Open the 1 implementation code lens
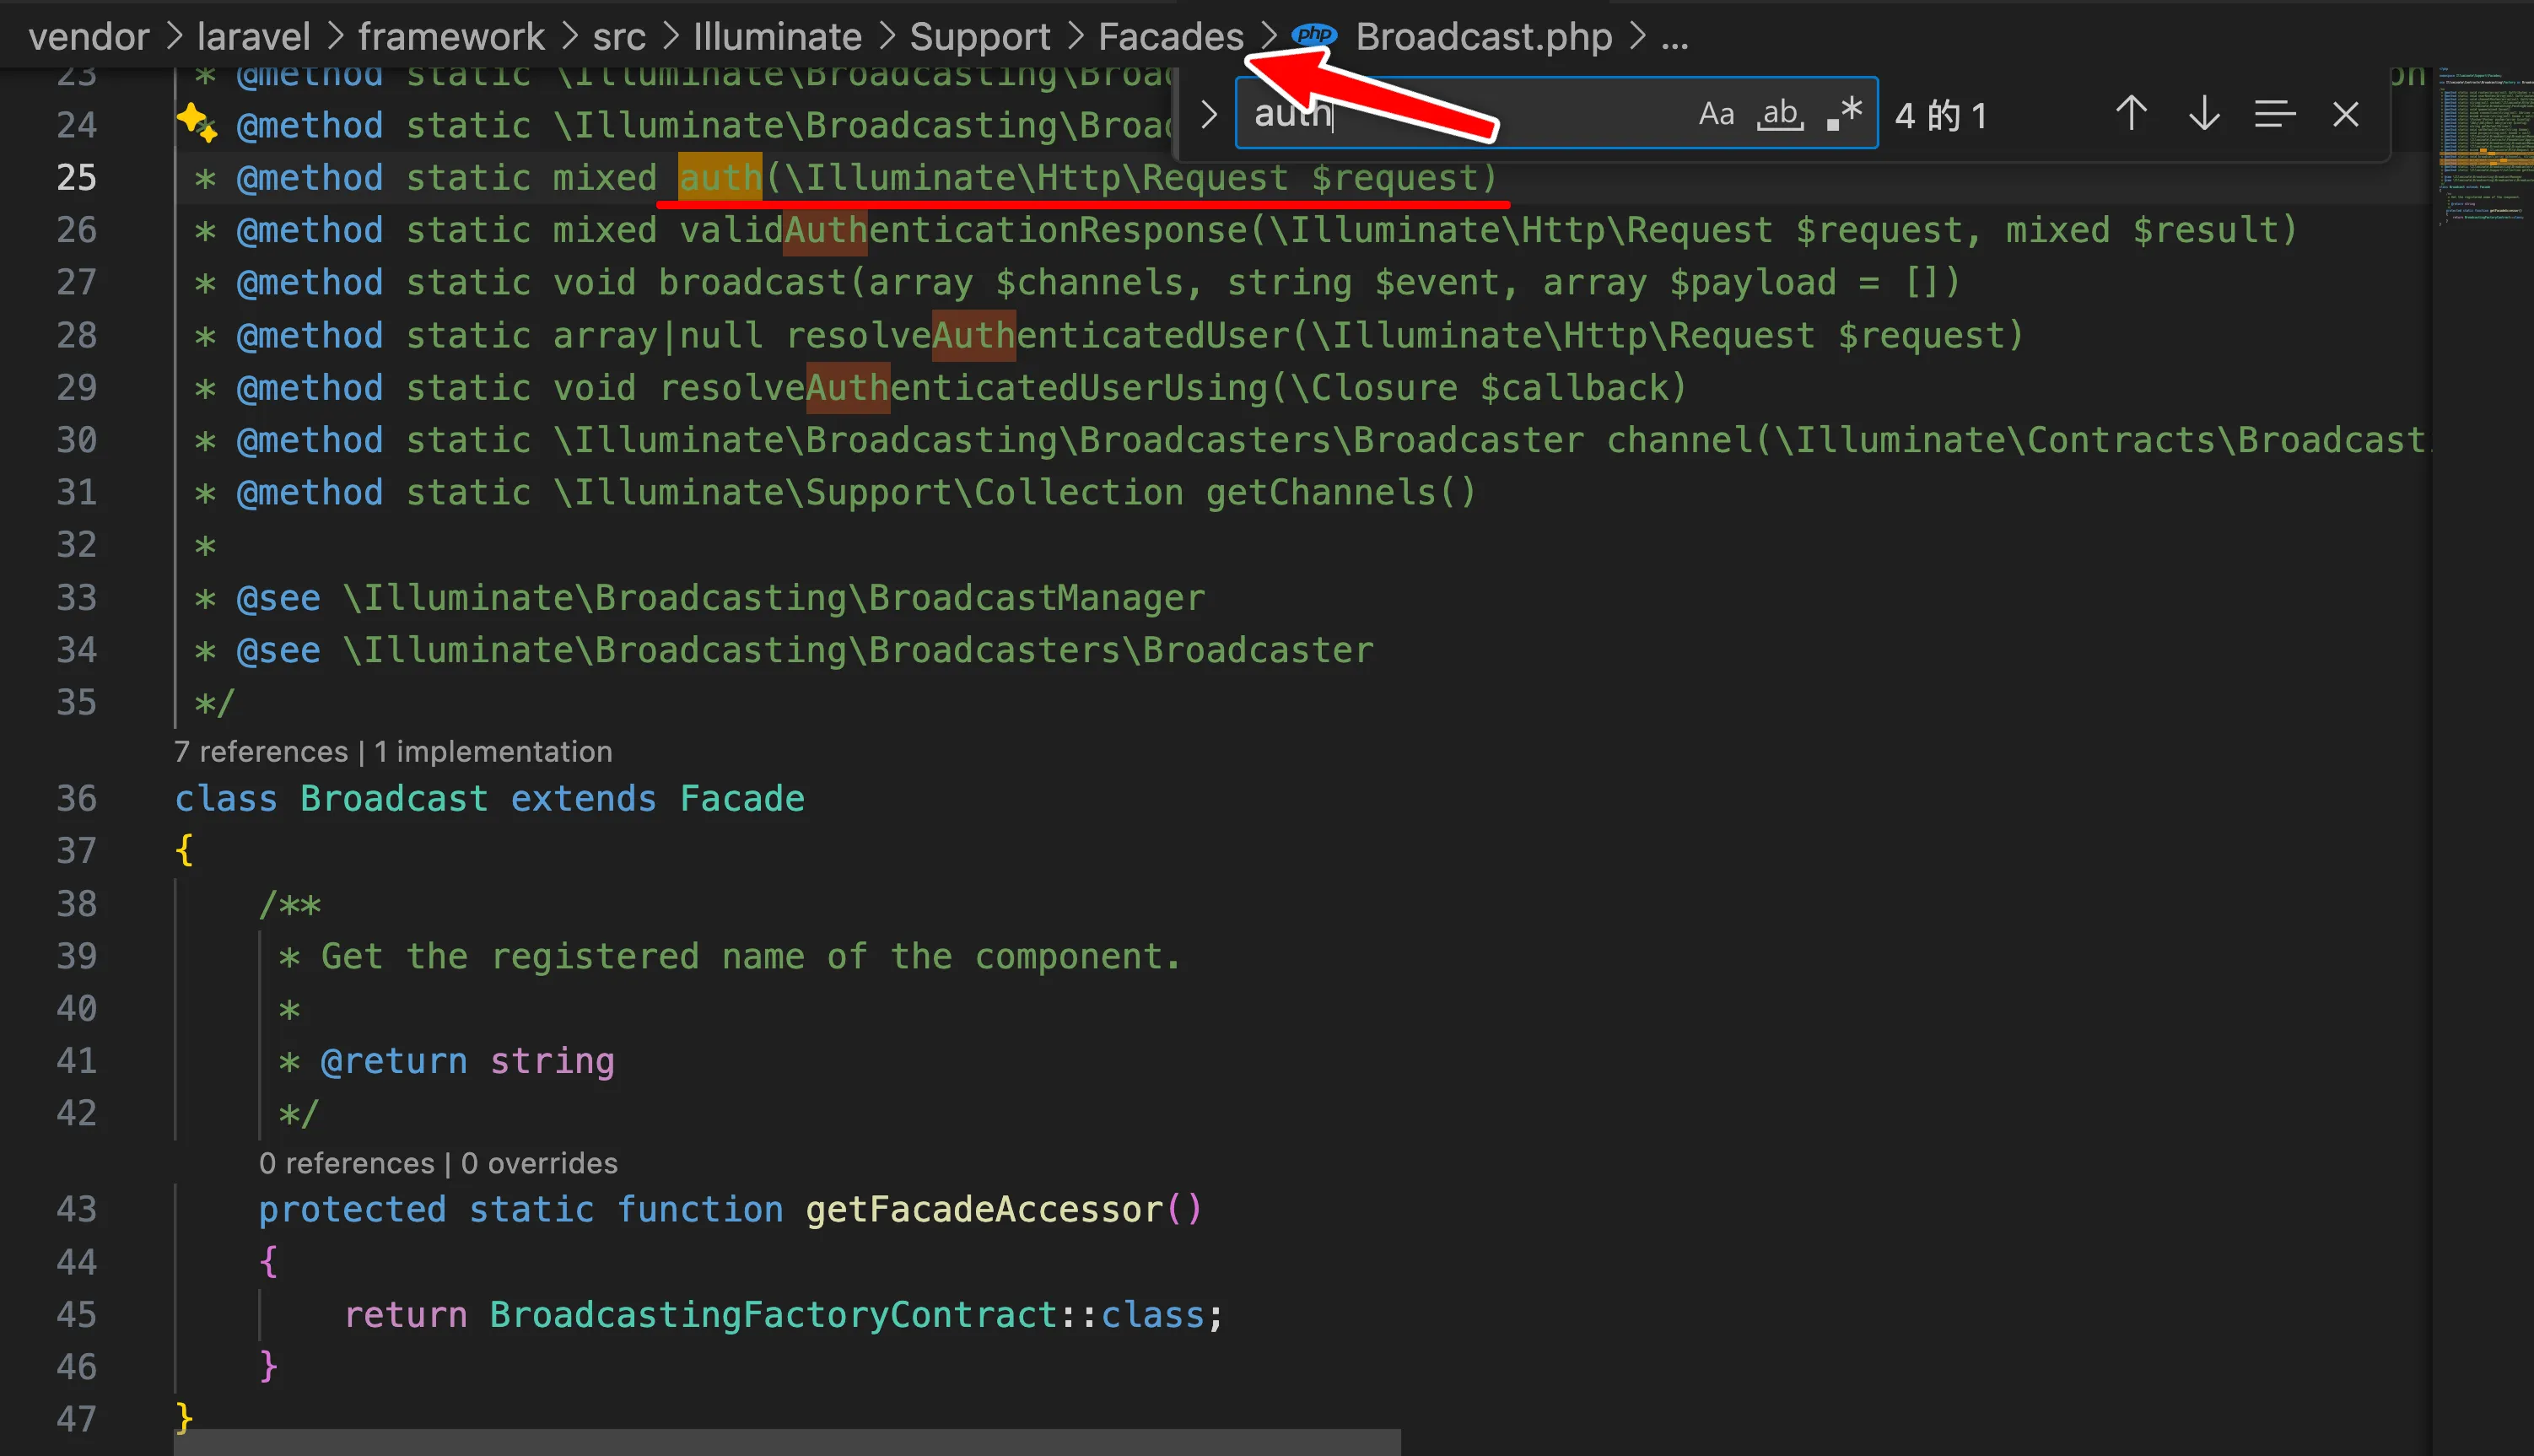2534x1456 pixels. pyautogui.click(x=493, y=751)
